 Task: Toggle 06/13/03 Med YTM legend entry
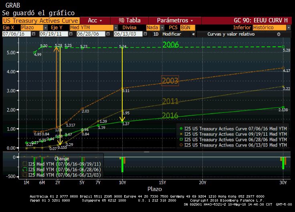coord(233,145)
